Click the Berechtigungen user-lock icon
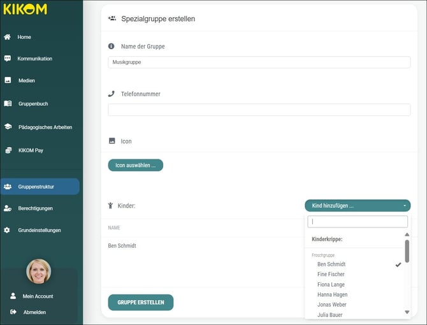The width and height of the screenshot is (427, 325). 8,208
